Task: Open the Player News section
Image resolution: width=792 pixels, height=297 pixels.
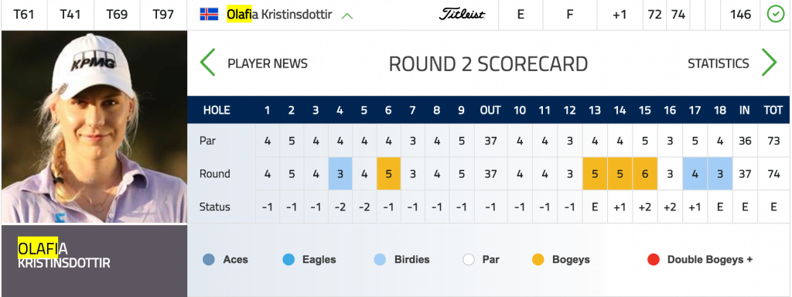Action: pyautogui.click(x=268, y=63)
